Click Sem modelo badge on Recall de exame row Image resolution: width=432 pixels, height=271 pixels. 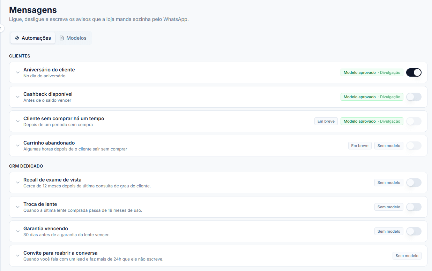tap(389, 183)
